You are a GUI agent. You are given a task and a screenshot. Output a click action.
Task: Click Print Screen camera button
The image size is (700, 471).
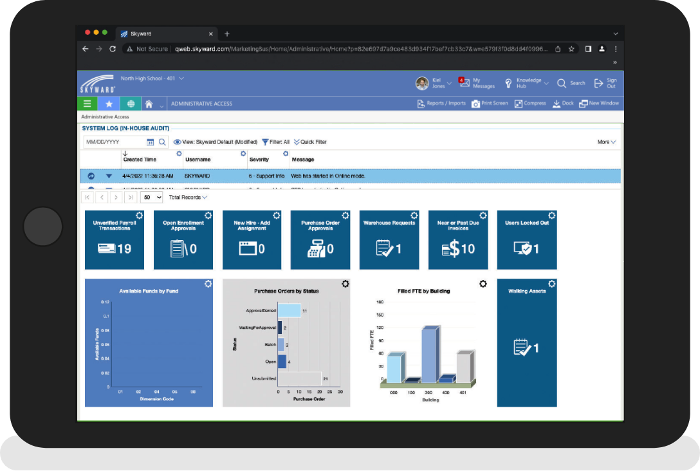coord(490,104)
